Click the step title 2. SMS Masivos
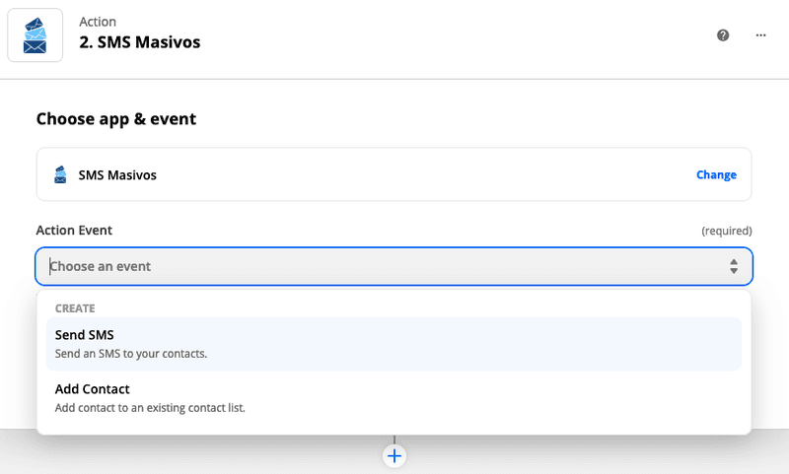This screenshot has width=789, height=474. click(139, 42)
